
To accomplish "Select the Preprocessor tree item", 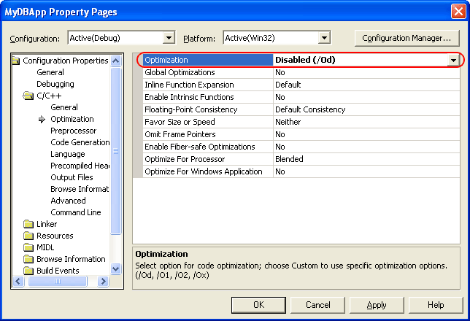I will [x=73, y=131].
